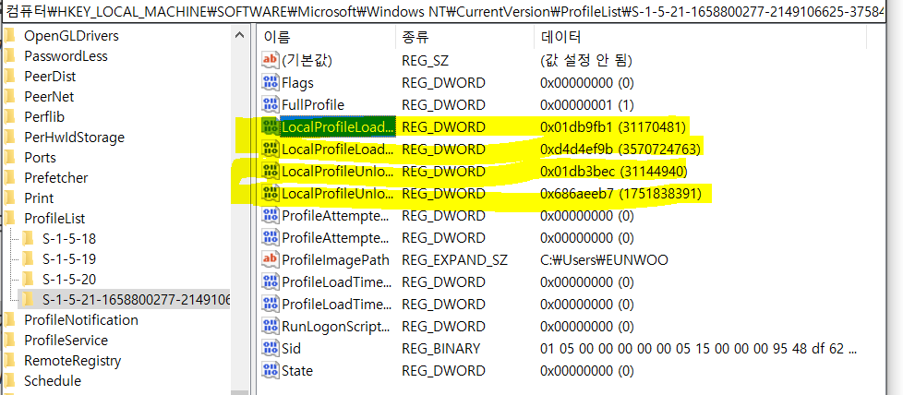Select the S-1-5-19 subkey folder icon
The image size is (903, 395).
[29, 258]
